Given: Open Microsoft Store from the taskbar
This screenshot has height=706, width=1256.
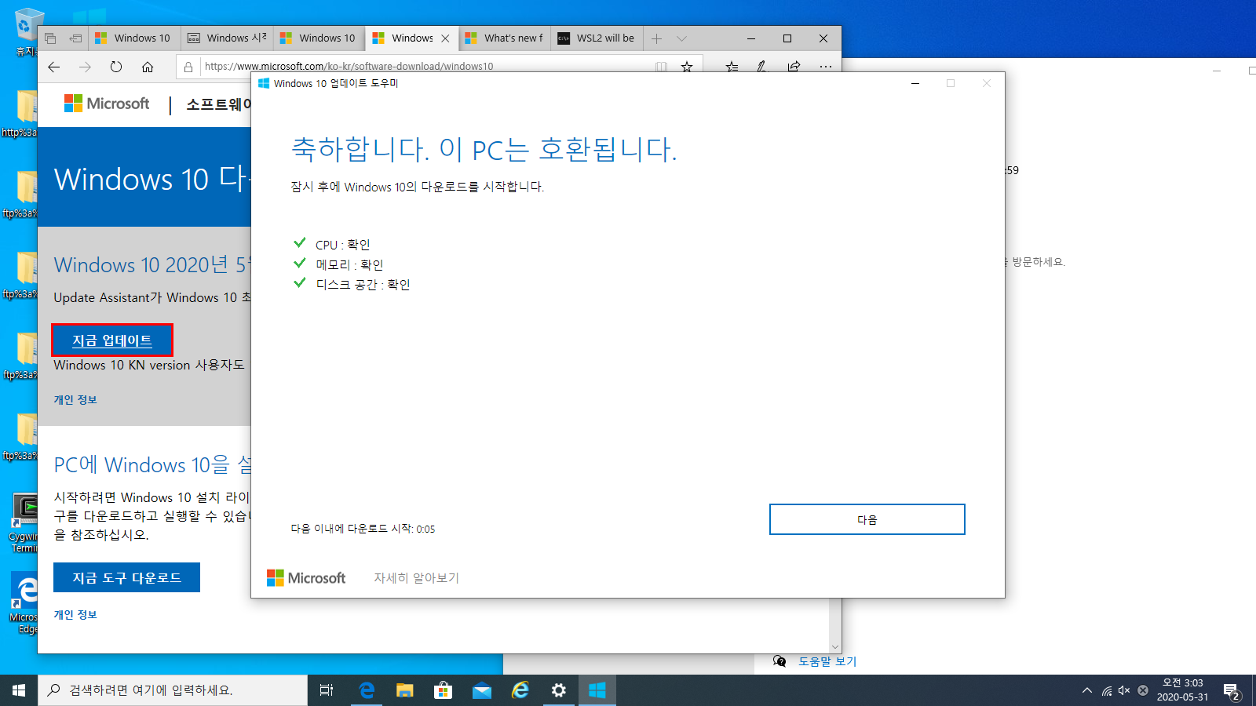Looking at the screenshot, I should click(x=444, y=690).
